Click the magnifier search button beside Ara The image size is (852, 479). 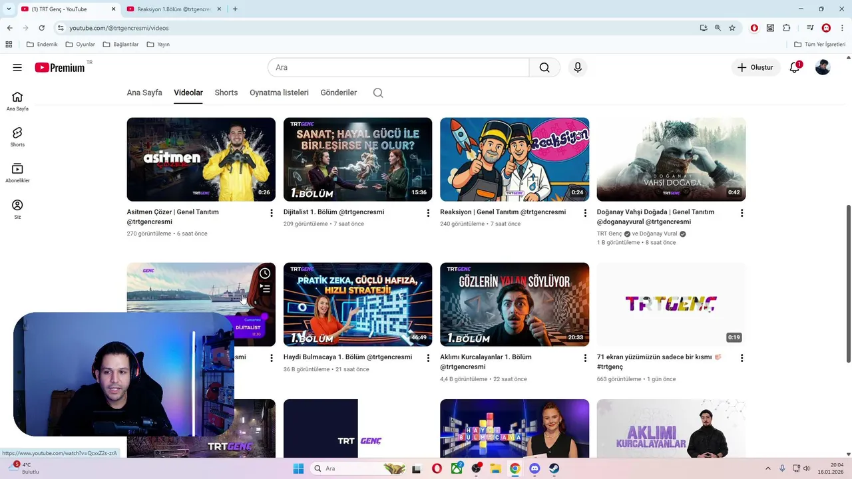coord(544,67)
